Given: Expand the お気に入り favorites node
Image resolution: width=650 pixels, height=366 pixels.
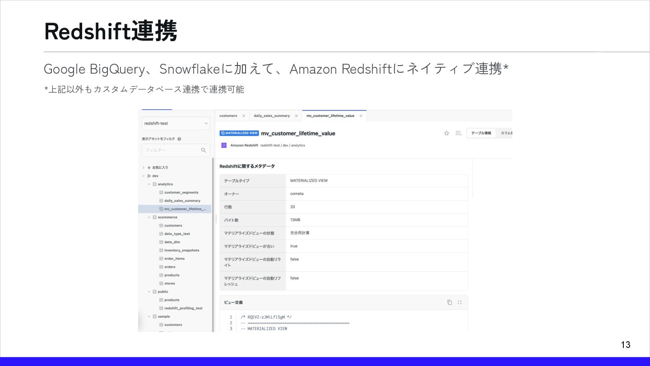Looking at the screenshot, I should click(144, 168).
